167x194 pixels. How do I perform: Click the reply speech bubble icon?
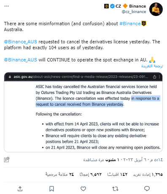tap(147, 189)
